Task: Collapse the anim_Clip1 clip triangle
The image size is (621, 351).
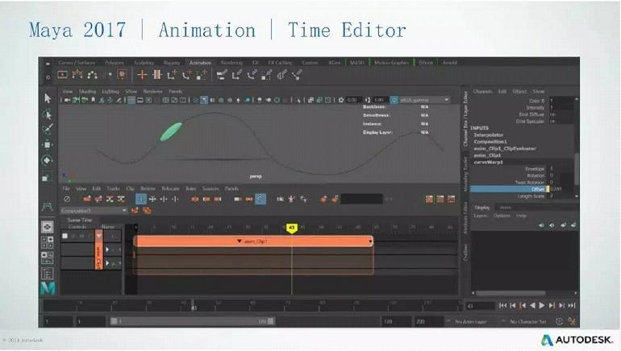Action: coord(240,242)
